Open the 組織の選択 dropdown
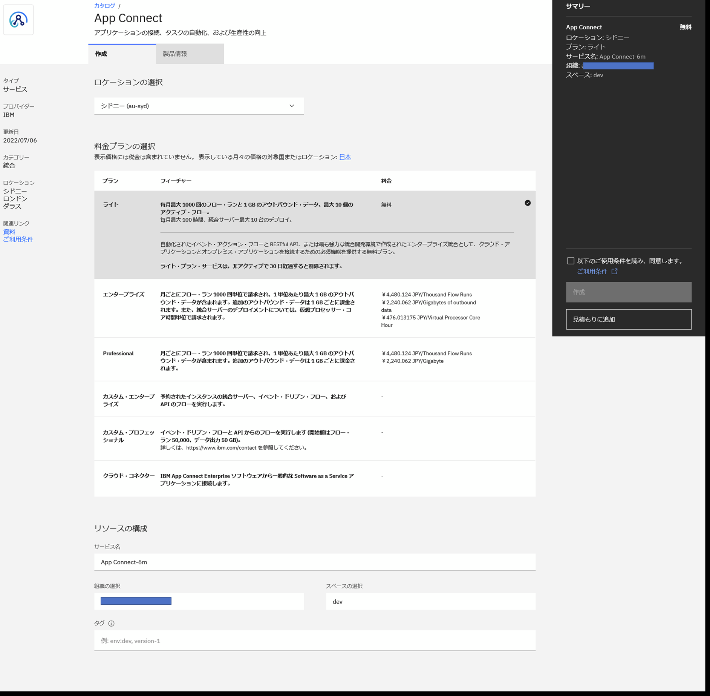Image resolution: width=710 pixels, height=696 pixels. coord(199,601)
